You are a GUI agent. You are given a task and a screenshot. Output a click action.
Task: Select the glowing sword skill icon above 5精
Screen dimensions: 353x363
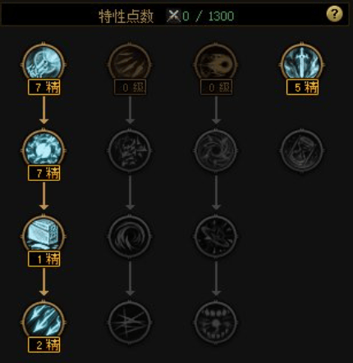302,64
